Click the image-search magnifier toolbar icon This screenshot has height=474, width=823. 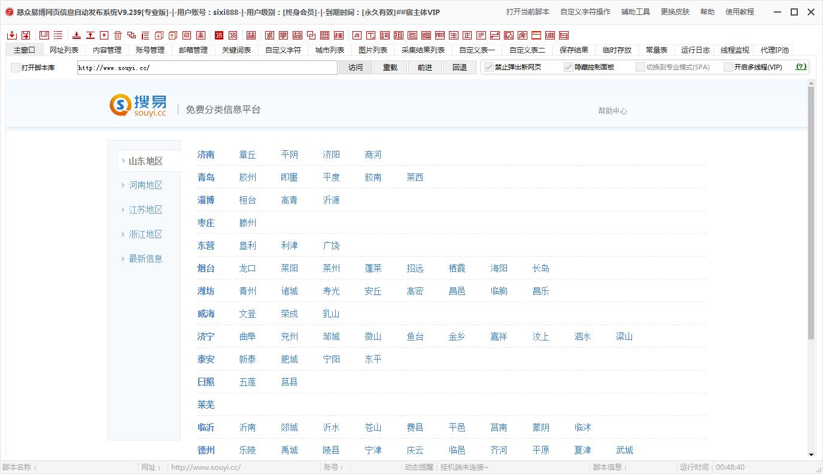(x=509, y=35)
